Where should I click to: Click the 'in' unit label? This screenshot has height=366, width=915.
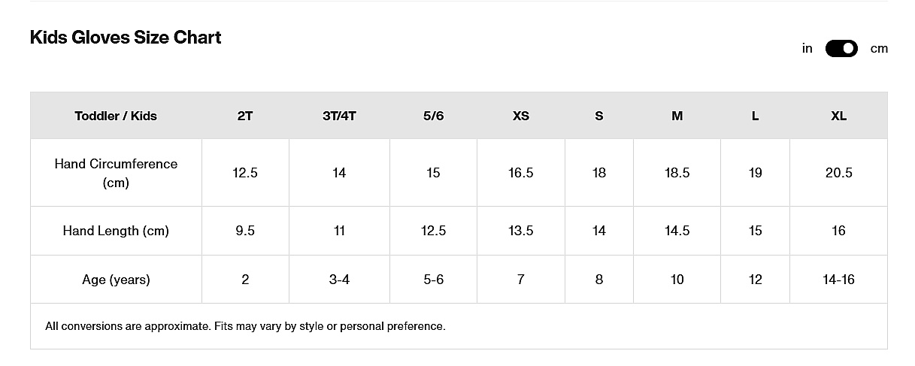point(807,49)
